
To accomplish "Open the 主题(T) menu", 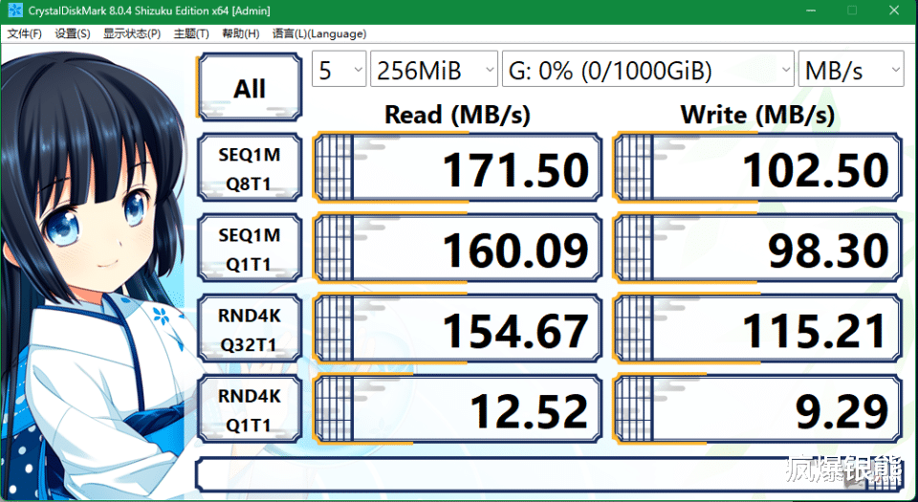I will (x=191, y=33).
